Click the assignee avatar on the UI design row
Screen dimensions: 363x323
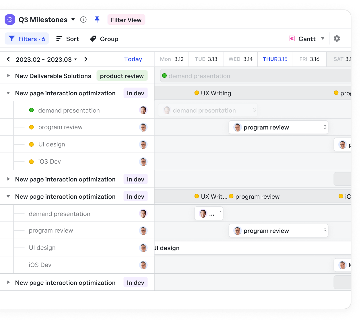[x=143, y=144]
